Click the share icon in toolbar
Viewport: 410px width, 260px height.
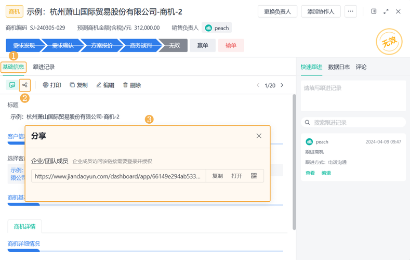click(25, 85)
